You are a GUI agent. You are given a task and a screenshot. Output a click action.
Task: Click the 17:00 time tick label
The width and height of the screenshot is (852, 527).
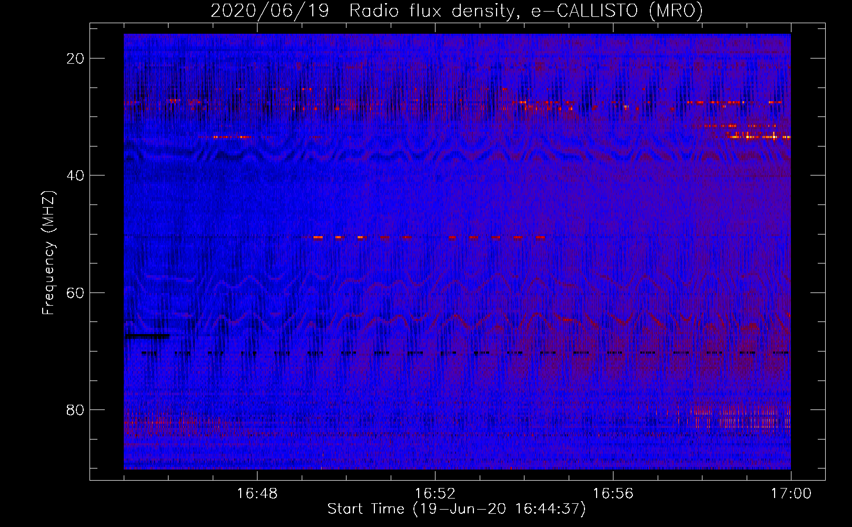tap(791, 494)
